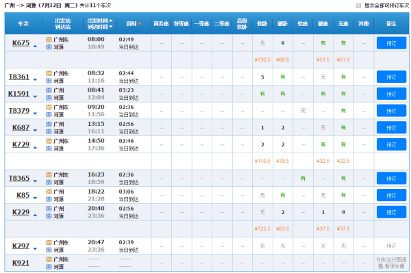Collapse the K675 price details arrow
The height and width of the screenshot is (273, 411).
pyautogui.click(x=35, y=47)
